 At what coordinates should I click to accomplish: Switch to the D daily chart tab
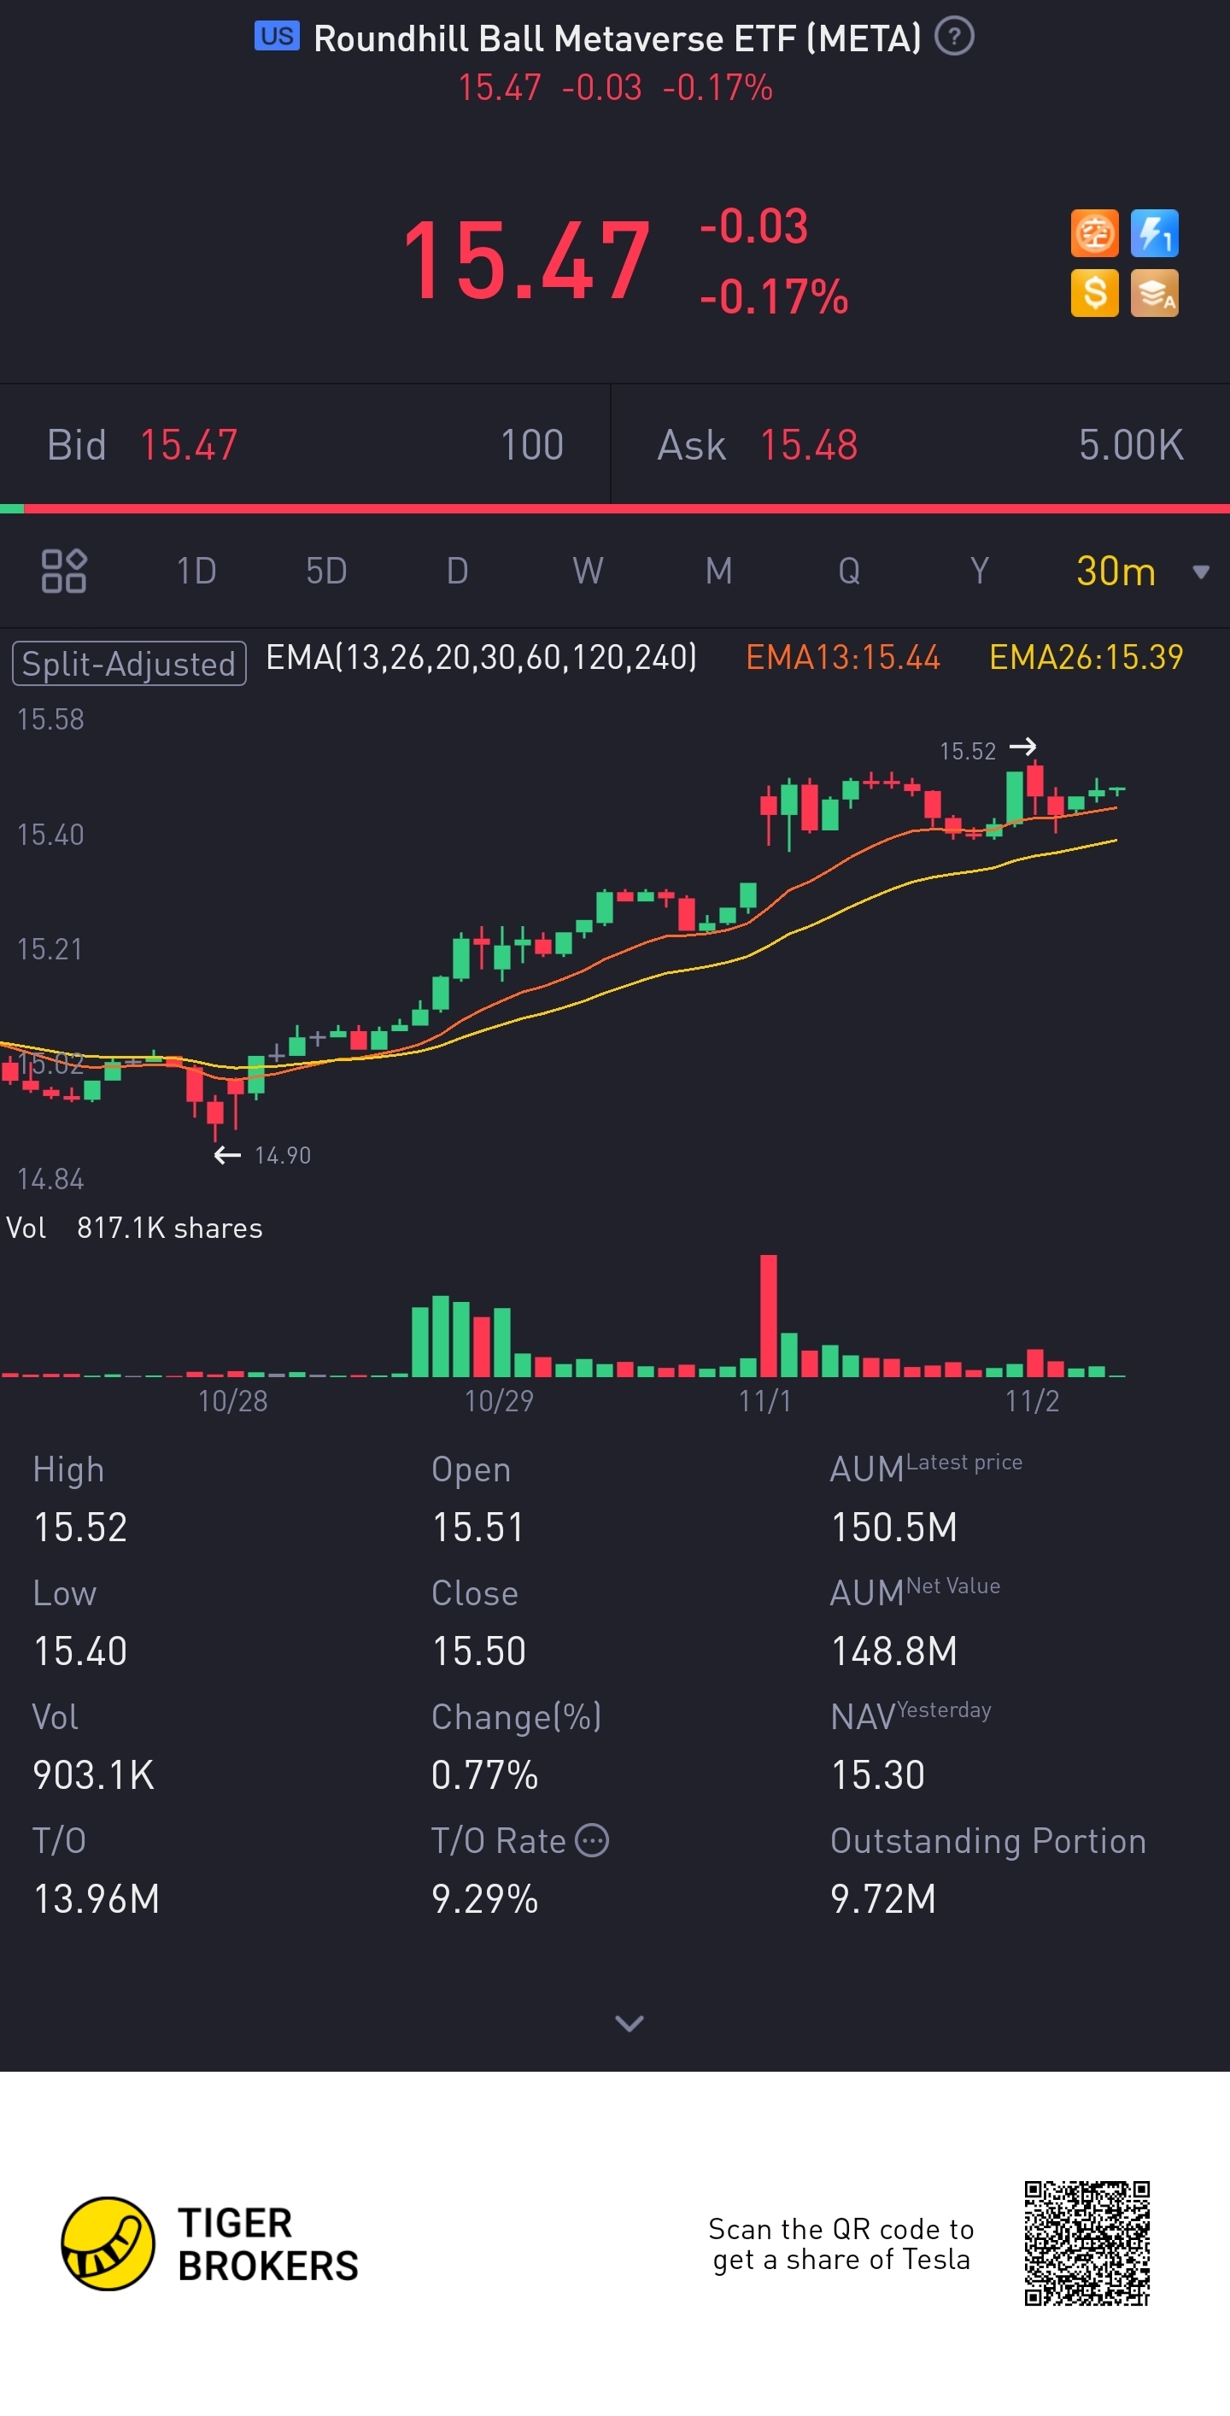point(457,570)
